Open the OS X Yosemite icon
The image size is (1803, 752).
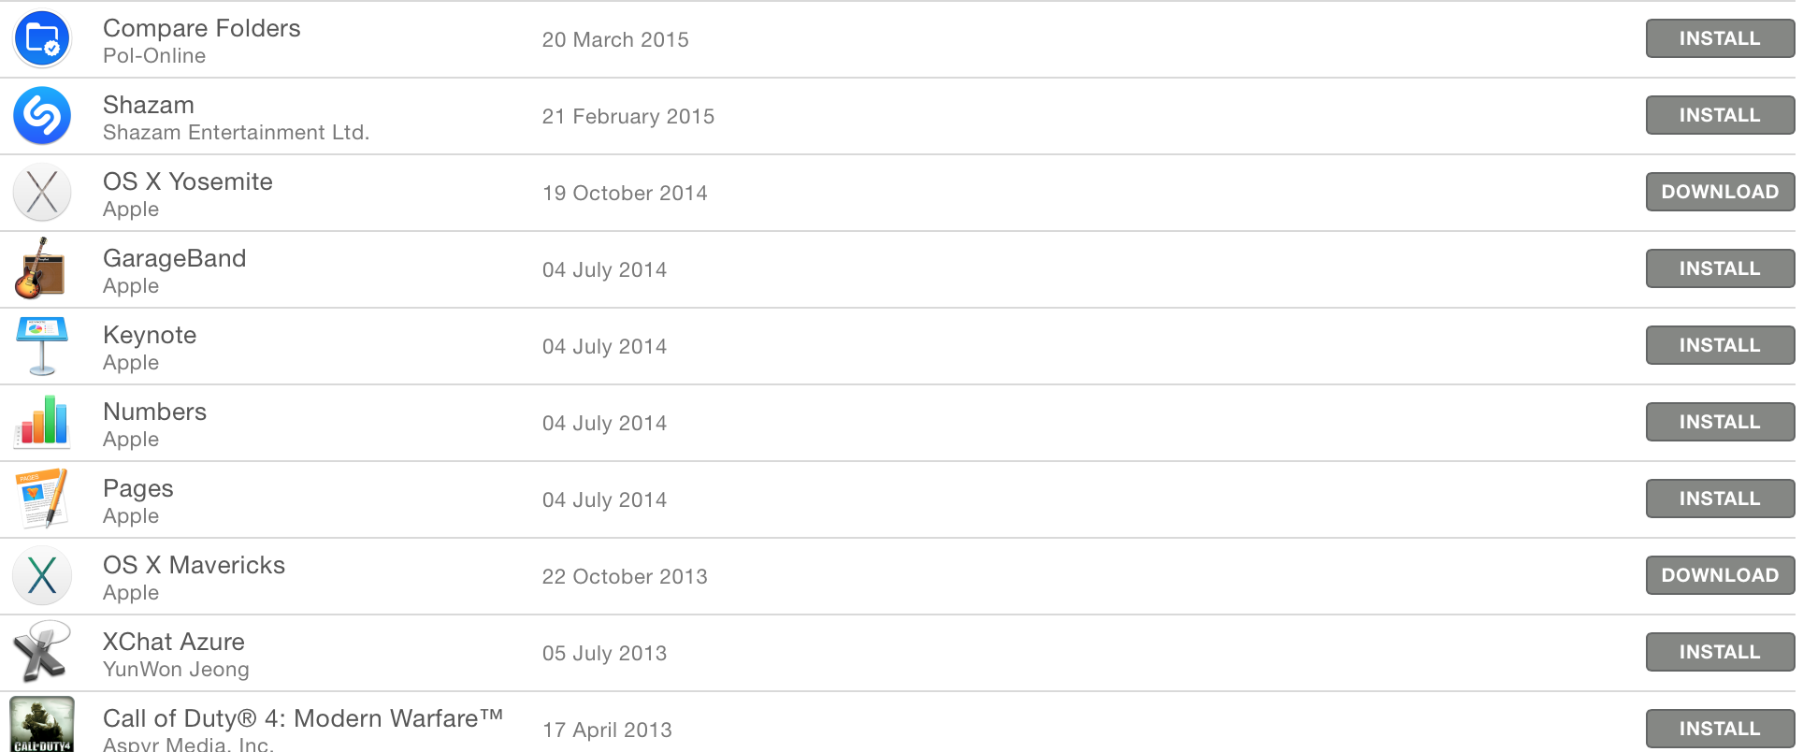42,193
